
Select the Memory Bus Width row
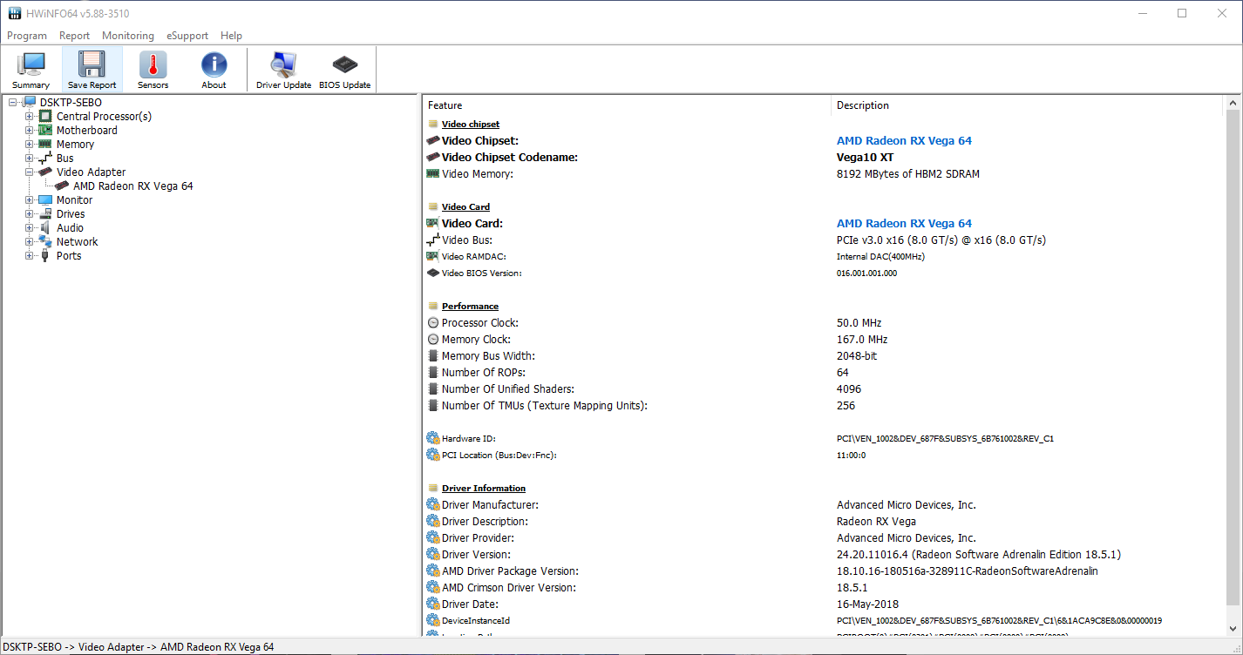824,356
